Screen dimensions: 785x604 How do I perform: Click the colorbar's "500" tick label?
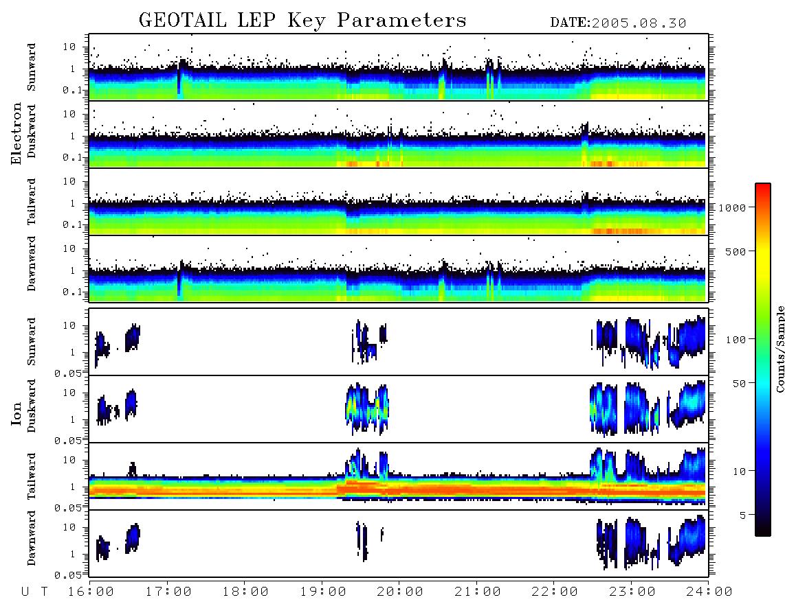tap(736, 251)
